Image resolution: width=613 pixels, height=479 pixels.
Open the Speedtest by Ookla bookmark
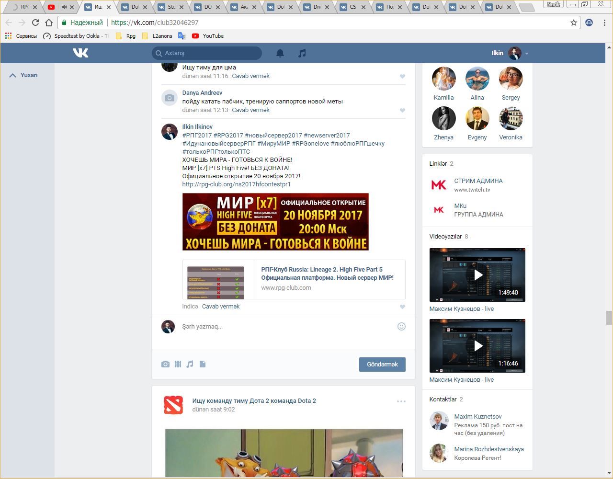point(76,36)
